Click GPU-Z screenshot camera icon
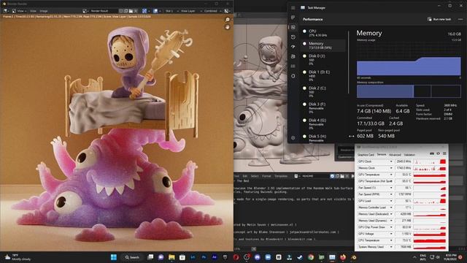This screenshot has width=467, height=263. [x=432, y=153]
